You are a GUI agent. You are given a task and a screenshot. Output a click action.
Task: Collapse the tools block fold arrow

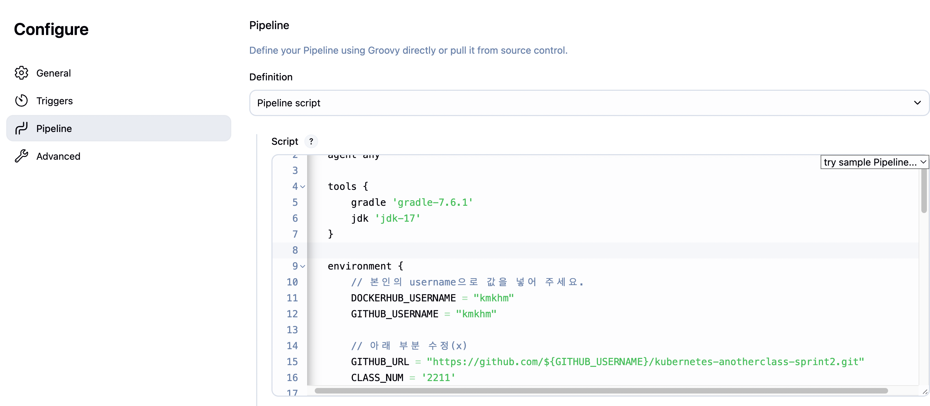coord(303,187)
